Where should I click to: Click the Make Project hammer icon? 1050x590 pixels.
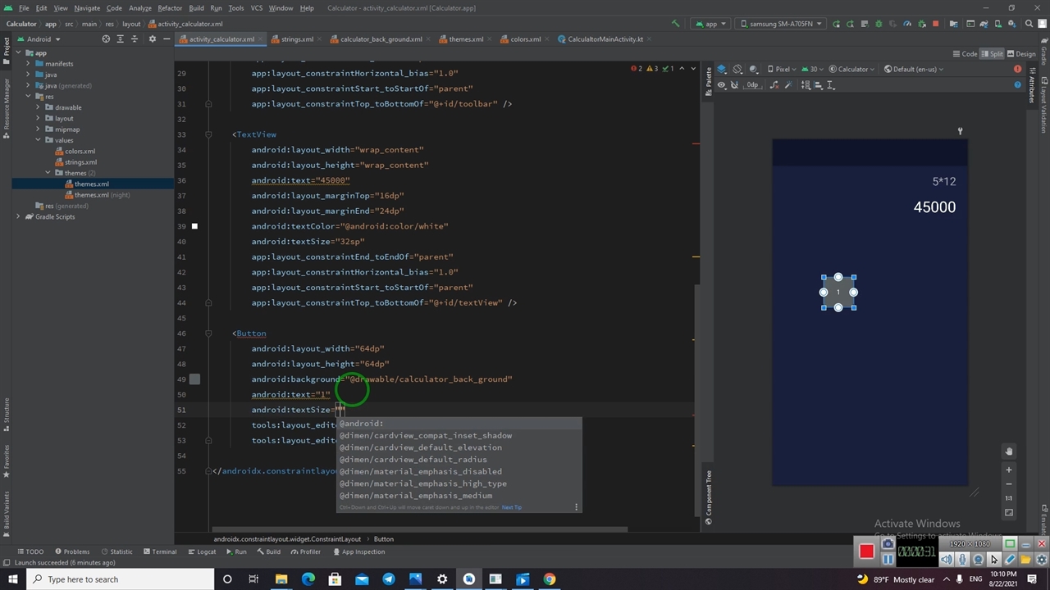675,24
